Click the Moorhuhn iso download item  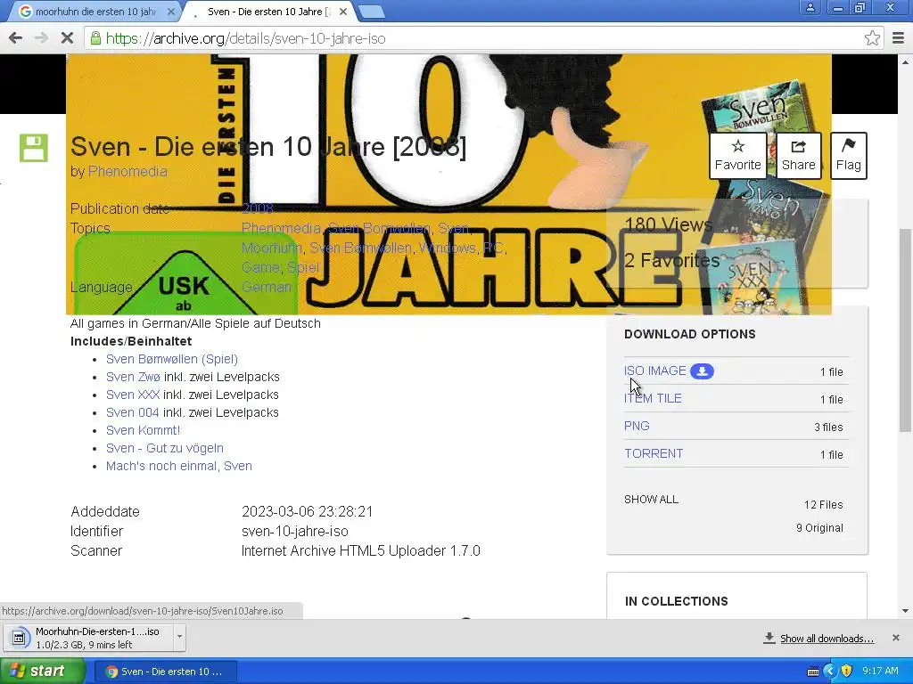(x=90, y=638)
